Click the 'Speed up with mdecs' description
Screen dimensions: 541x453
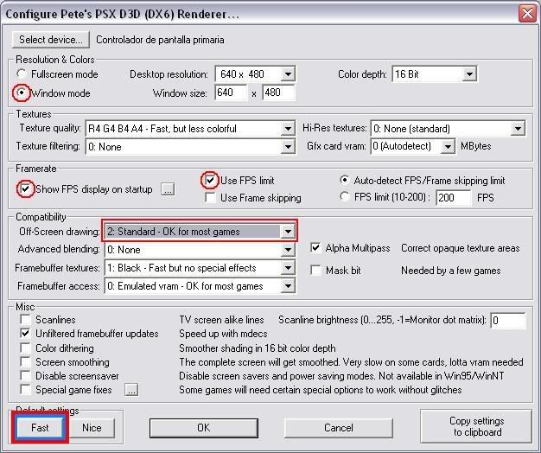[223, 334]
